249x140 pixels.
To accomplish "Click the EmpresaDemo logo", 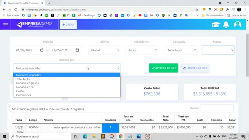I will point(34,24).
